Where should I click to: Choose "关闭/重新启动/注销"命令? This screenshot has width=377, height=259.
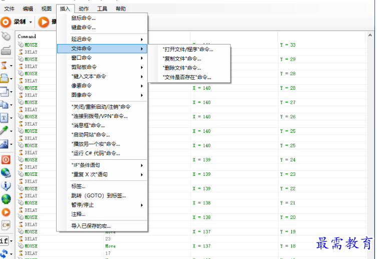click(x=102, y=107)
